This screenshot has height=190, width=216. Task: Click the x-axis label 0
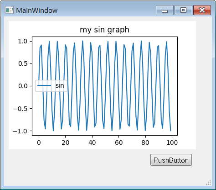pyautogui.click(x=39, y=142)
